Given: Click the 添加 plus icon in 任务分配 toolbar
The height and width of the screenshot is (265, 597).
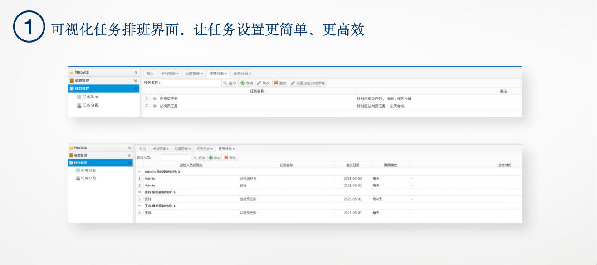Looking at the screenshot, I should coord(210,157).
